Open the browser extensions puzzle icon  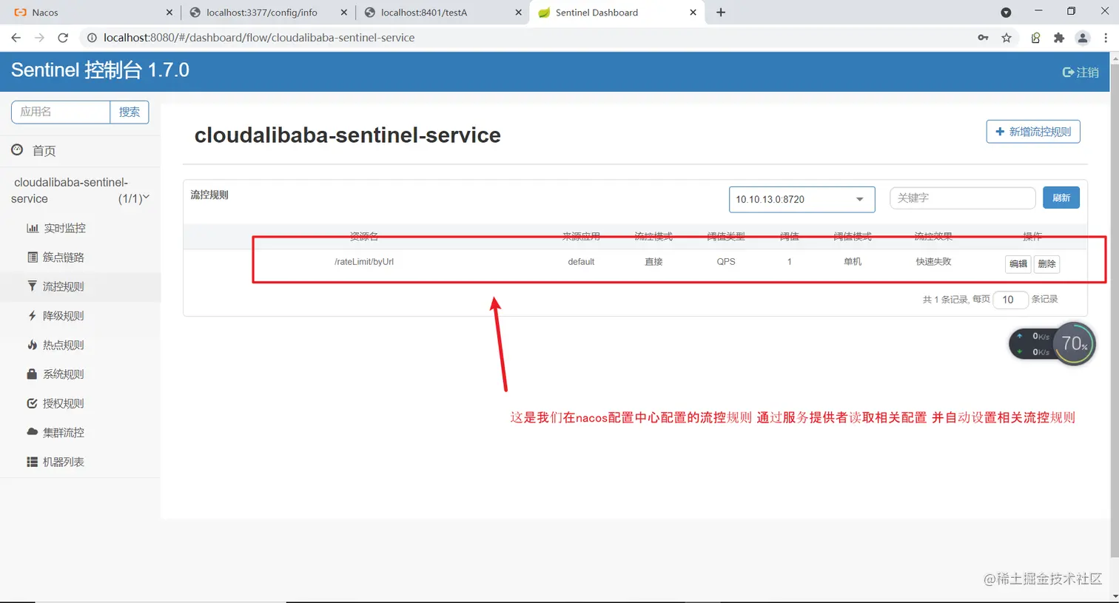1059,38
